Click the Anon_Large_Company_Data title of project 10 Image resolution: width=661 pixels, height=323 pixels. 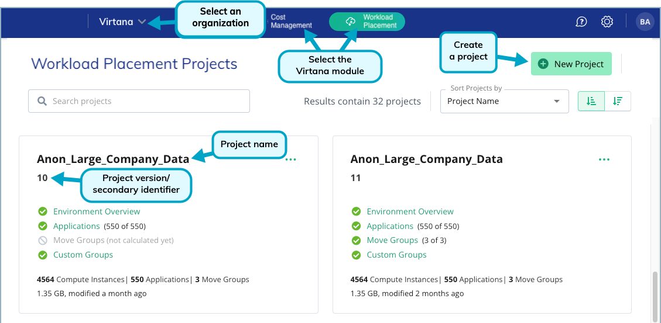(x=113, y=159)
